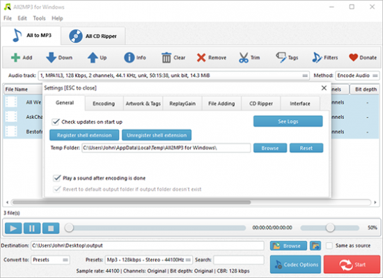Open the Edit menu

point(22,18)
